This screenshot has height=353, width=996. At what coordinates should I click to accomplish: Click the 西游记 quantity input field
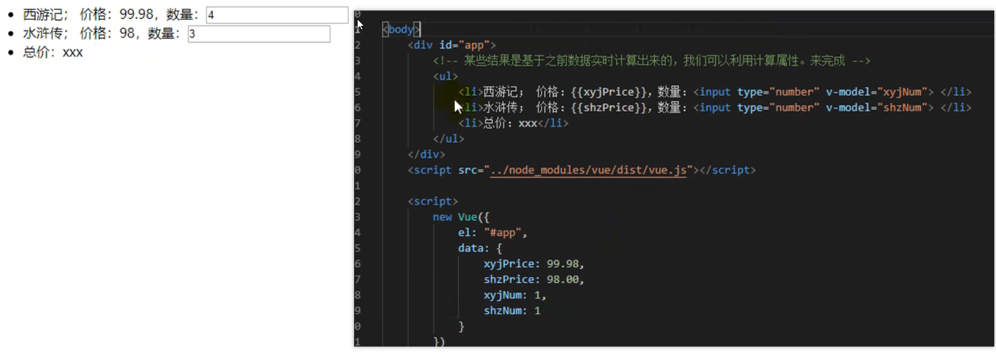coord(277,15)
